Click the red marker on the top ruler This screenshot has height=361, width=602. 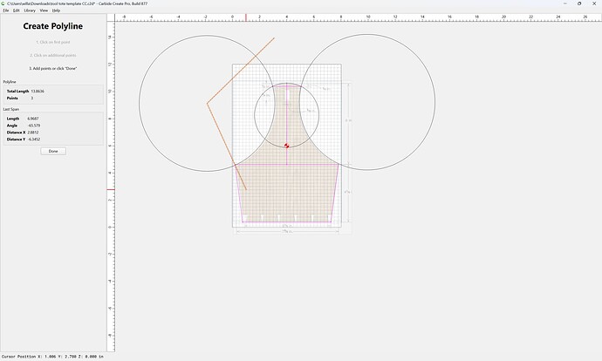pyautogui.click(x=246, y=17)
